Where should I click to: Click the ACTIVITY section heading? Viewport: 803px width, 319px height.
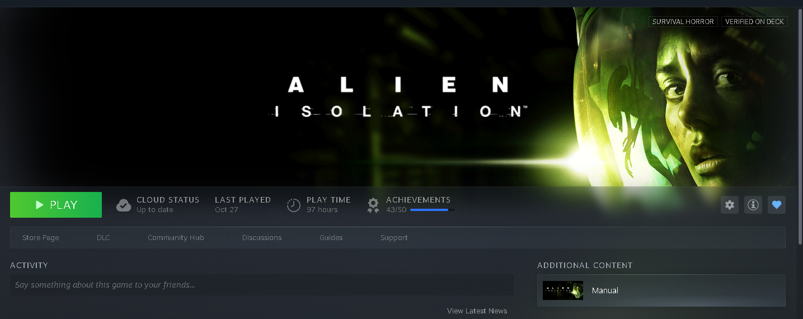point(29,265)
